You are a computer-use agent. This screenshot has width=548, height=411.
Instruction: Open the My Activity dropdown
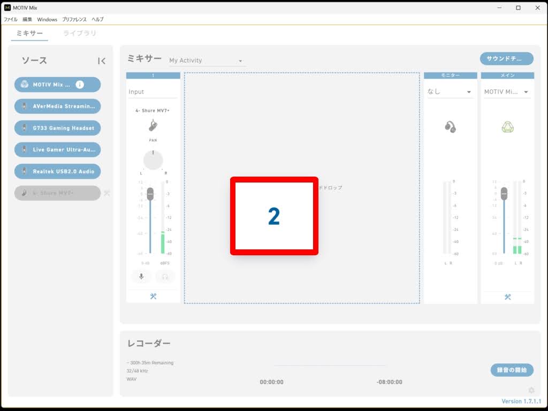(x=206, y=60)
